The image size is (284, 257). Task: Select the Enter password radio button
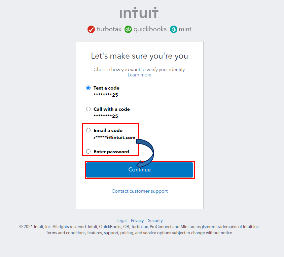(x=88, y=152)
